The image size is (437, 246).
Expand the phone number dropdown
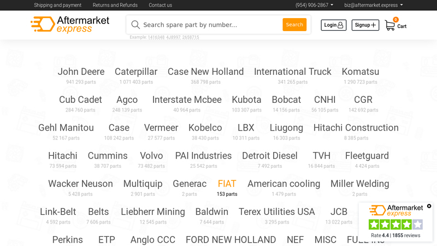click(314, 5)
